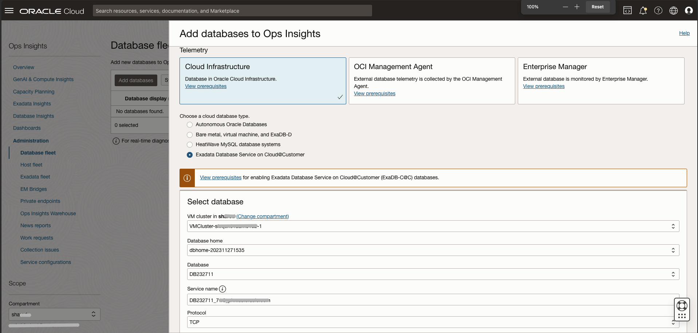The width and height of the screenshot is (698, 333).
Task: Go to Capacity Planning in sidebar
Action: click(33, 92)
